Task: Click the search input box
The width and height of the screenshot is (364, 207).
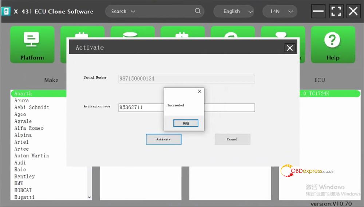Action: click(x=155, y=11)
